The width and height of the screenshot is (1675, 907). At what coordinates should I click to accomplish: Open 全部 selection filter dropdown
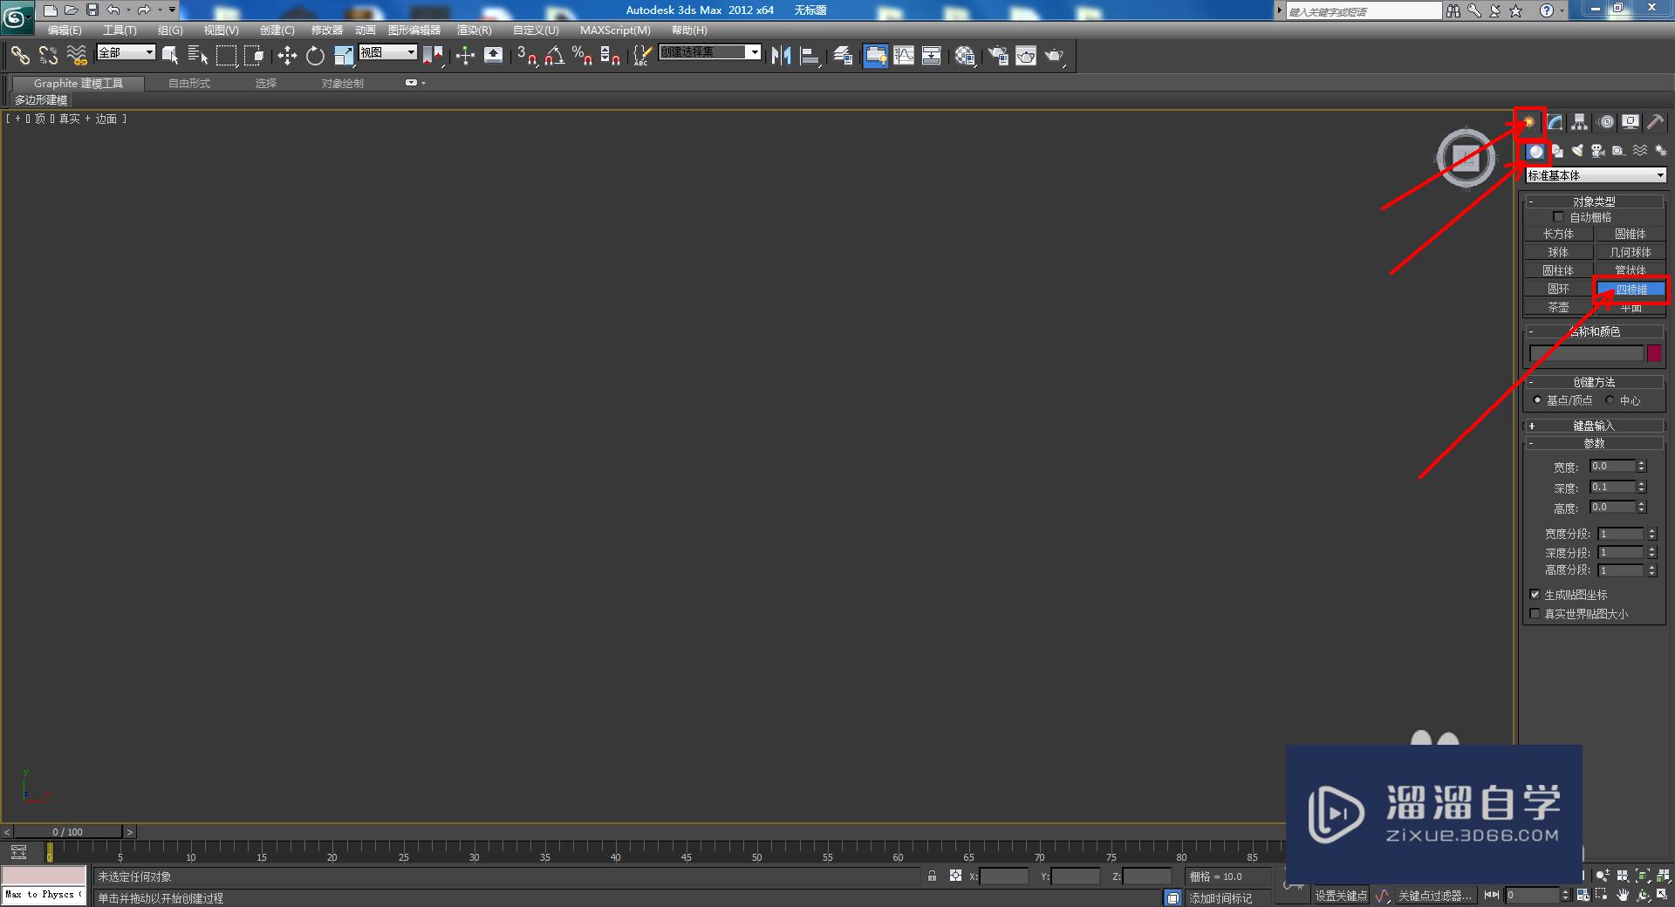pyautogui.click(x=126, y=52)
